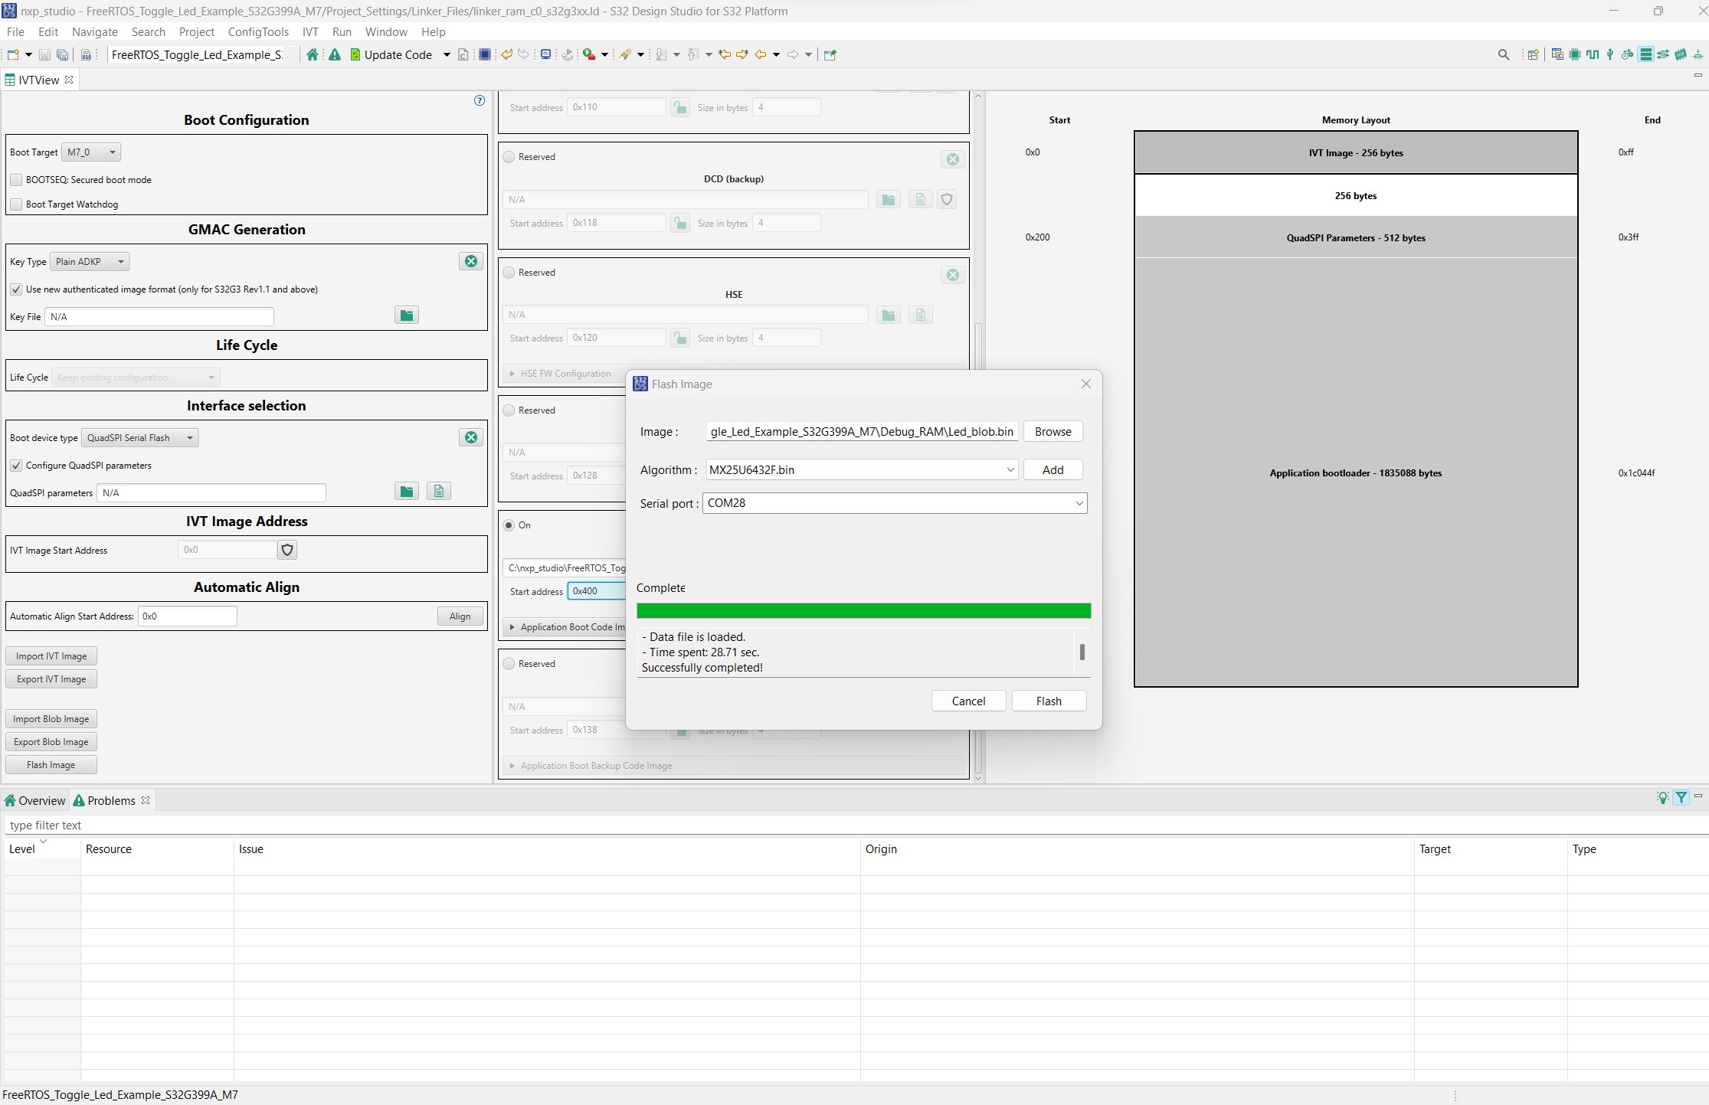
Task: Click the Automatic Align Start Address field
Action: point(187,616)
